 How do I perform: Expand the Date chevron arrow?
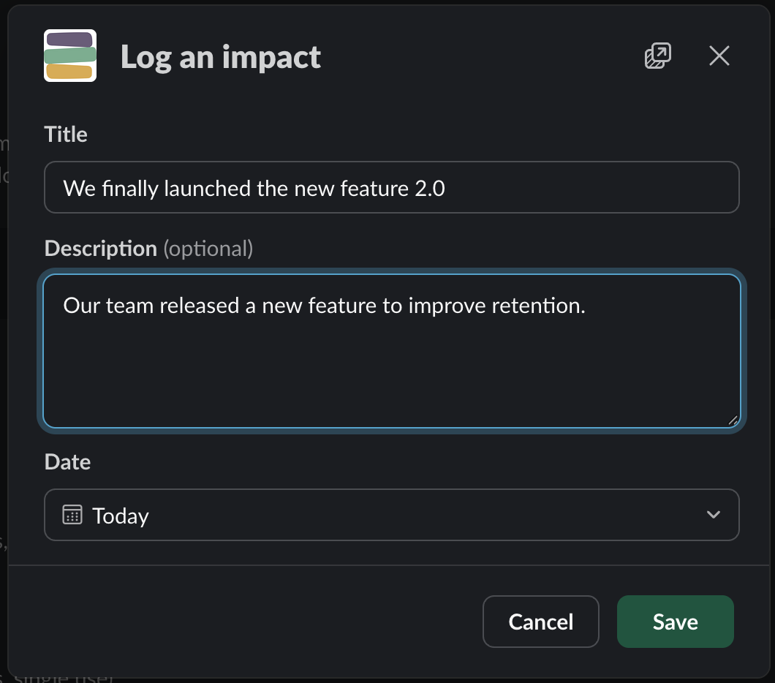point(713,515)
